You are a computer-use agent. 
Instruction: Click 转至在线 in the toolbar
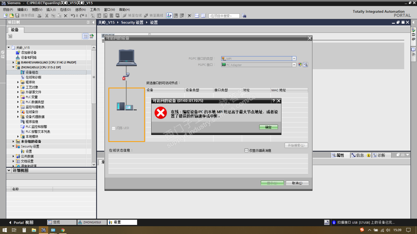pyautogui.click(x=132, y=16)
